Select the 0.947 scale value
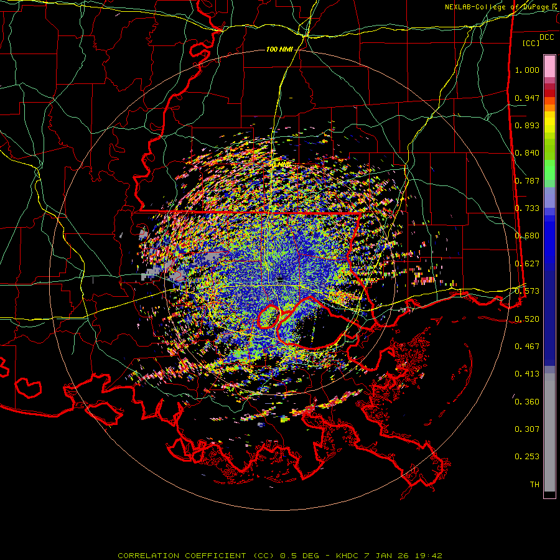560x560 pixels. click(527, 98)
